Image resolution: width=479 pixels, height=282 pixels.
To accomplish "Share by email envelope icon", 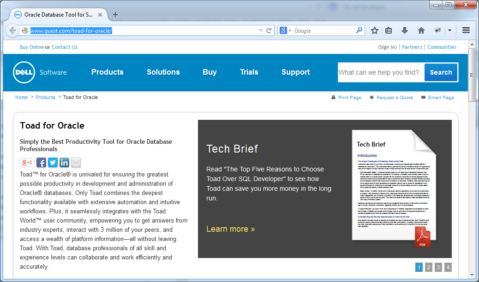I will click(76, 163).
